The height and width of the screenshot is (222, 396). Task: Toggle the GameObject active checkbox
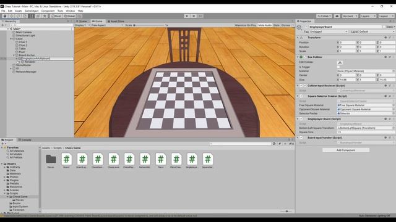(x=306, y=27)
